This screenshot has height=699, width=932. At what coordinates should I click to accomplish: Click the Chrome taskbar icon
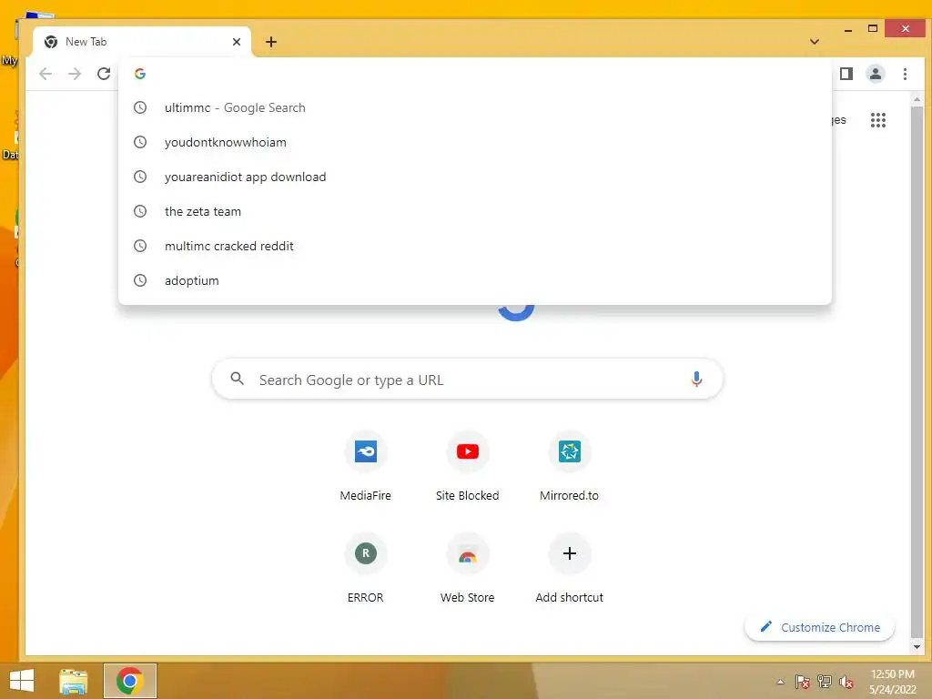click(129, 681)
